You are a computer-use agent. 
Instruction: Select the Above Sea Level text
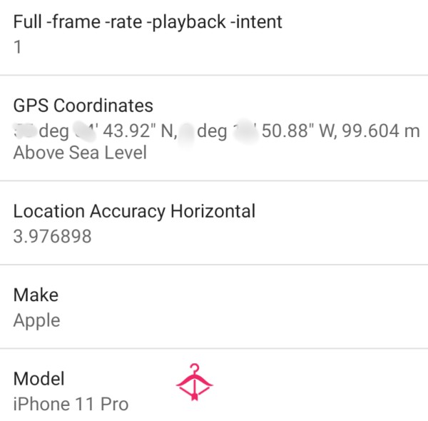[80, 153]
